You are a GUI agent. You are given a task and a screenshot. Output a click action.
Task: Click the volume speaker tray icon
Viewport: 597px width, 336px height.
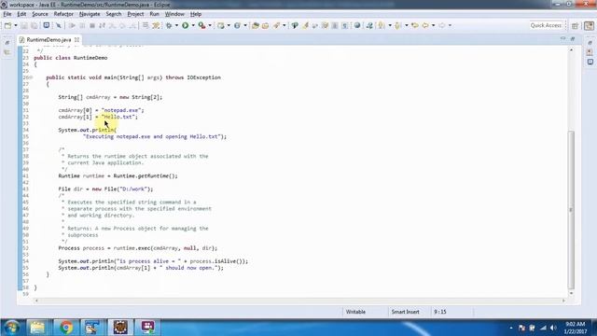[553, 328]
